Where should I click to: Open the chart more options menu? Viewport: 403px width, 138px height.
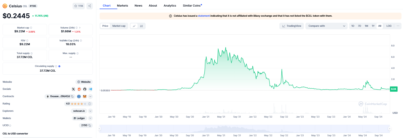[x=398, y=26]
